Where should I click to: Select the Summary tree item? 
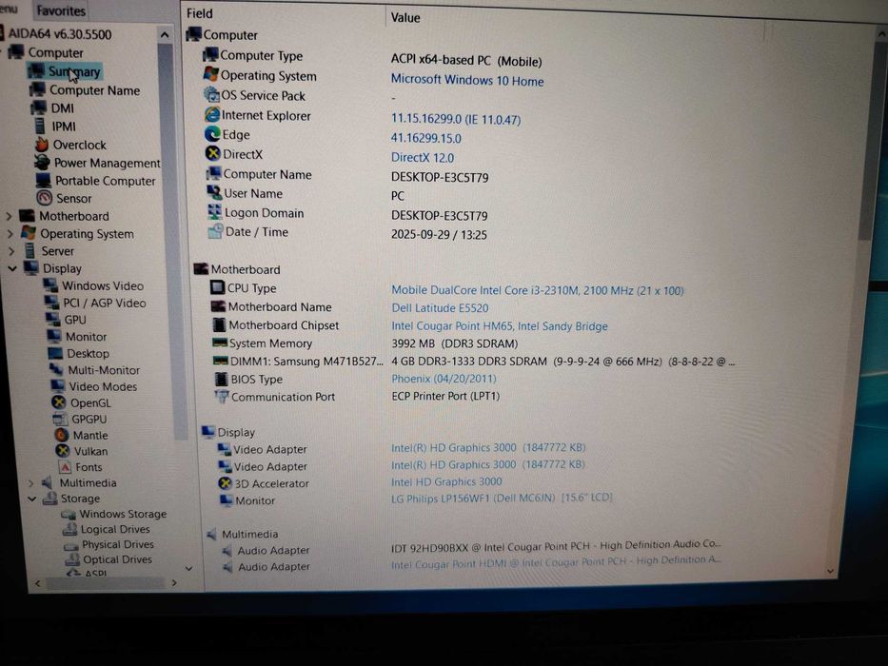(x=65, y=71)
